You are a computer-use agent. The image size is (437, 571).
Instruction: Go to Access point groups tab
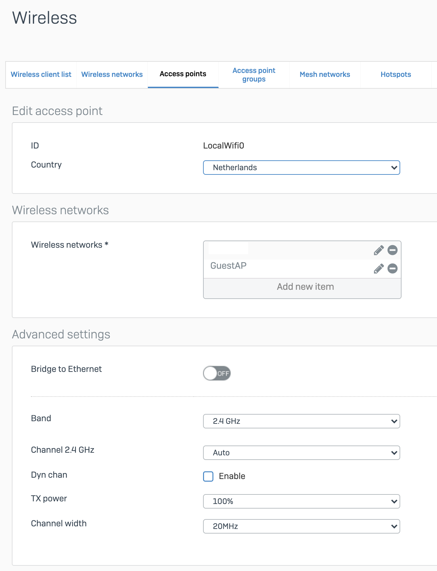pyautogui.click(x=254, y=75)
